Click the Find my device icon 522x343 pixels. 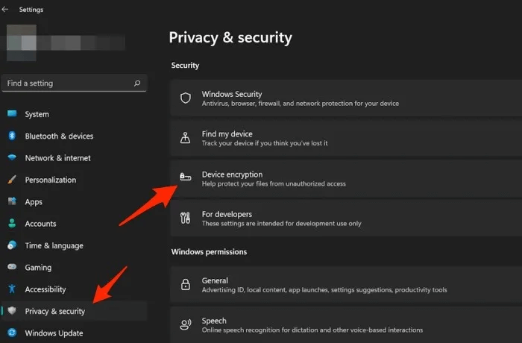[x=186, y=138]
